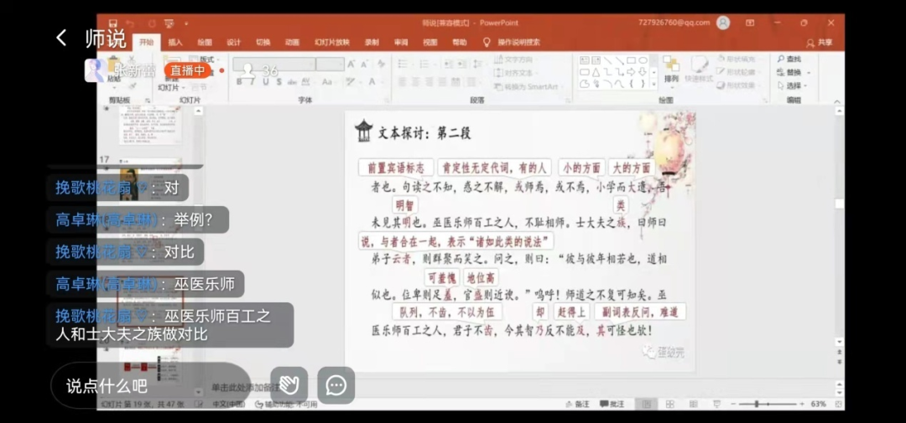Image resolution: width=906 pixels, height=423 pixels.
Task: Select the oval shape in shapes gallery
Action: click(643, 60)
